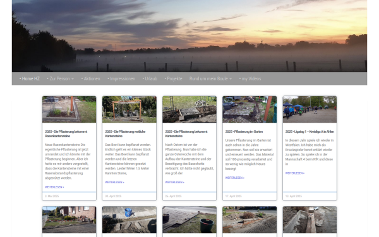The width and height of the screenshot is (379, 237).
Task: Click excerpt starting 'Nach Ostern ist vor der'
Action: click(x=189, y=159)
